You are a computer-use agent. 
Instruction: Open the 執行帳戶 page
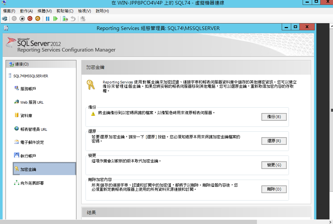(x=28, y=156)
